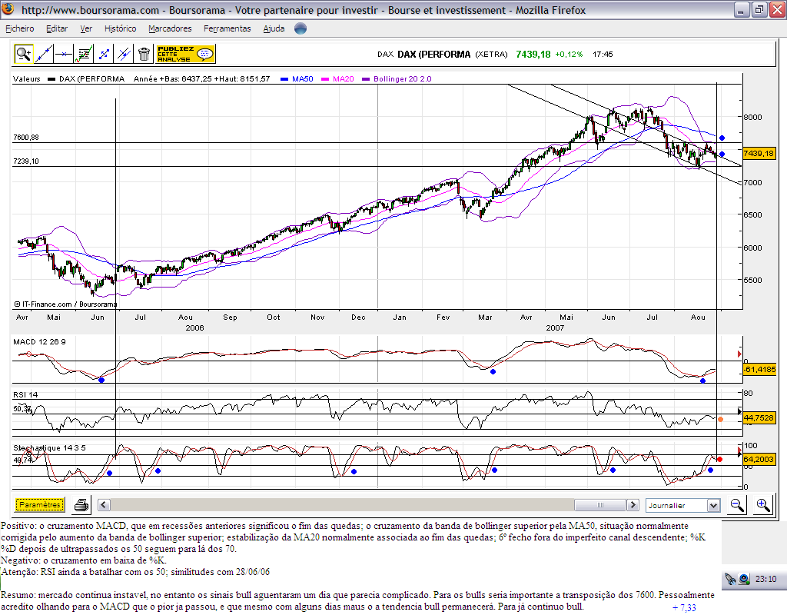Click the 7239,10 horizontal level label
Viewport: 787px width, 615px height.
(x=26, y=161)
